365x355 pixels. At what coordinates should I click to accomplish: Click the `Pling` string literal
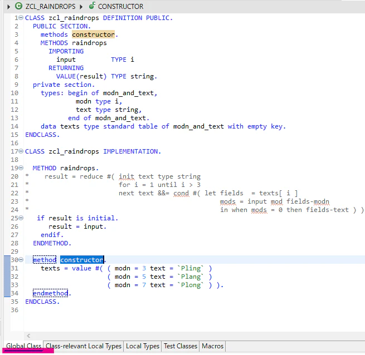(x=191, y=268)
